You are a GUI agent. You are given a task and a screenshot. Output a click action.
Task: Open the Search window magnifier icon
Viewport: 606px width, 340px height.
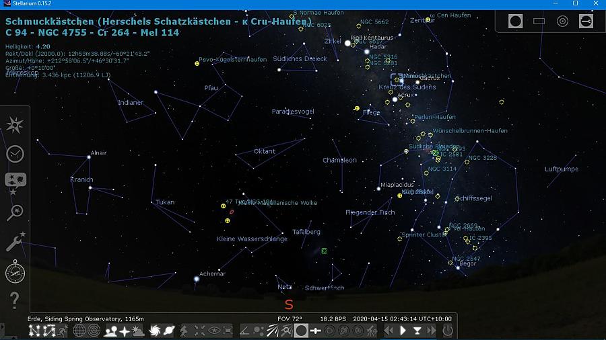coord(15,212)
